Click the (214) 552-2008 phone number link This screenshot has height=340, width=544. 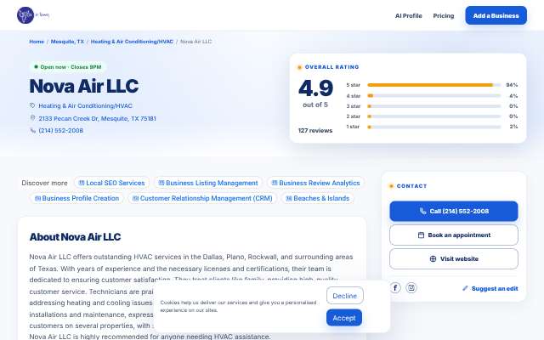[x=60, y=130]
